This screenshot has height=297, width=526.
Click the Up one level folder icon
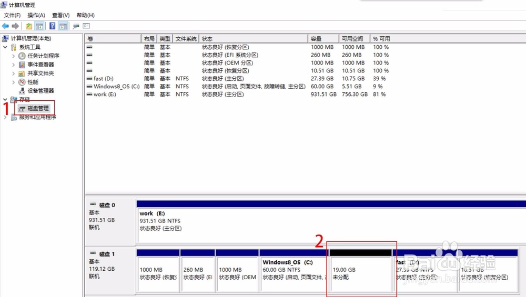coord(29,26)
